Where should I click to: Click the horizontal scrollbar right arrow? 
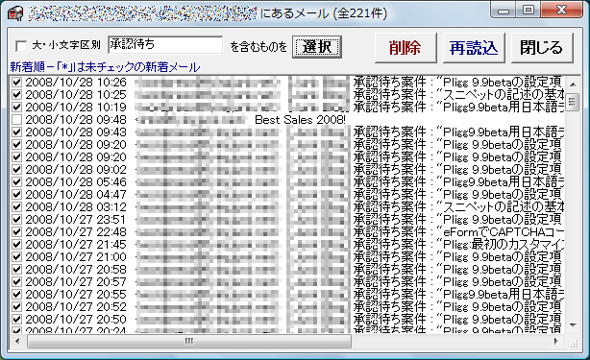coord(556,341)
